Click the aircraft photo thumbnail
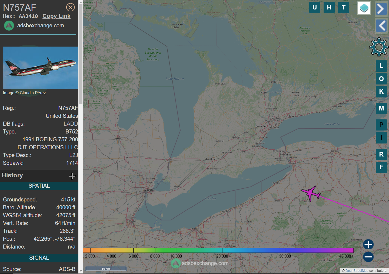 (x=41, y=68)
